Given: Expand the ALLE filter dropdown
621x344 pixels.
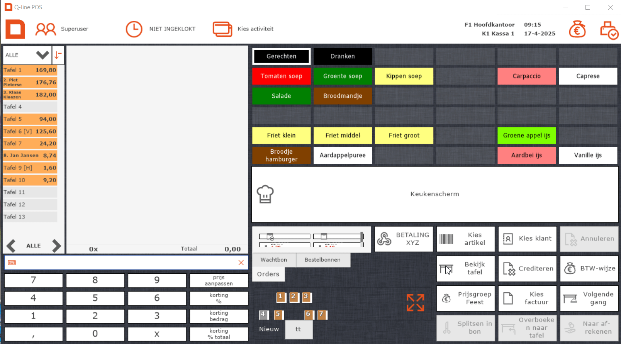Looking at the screenshot, I should point(42,55).
